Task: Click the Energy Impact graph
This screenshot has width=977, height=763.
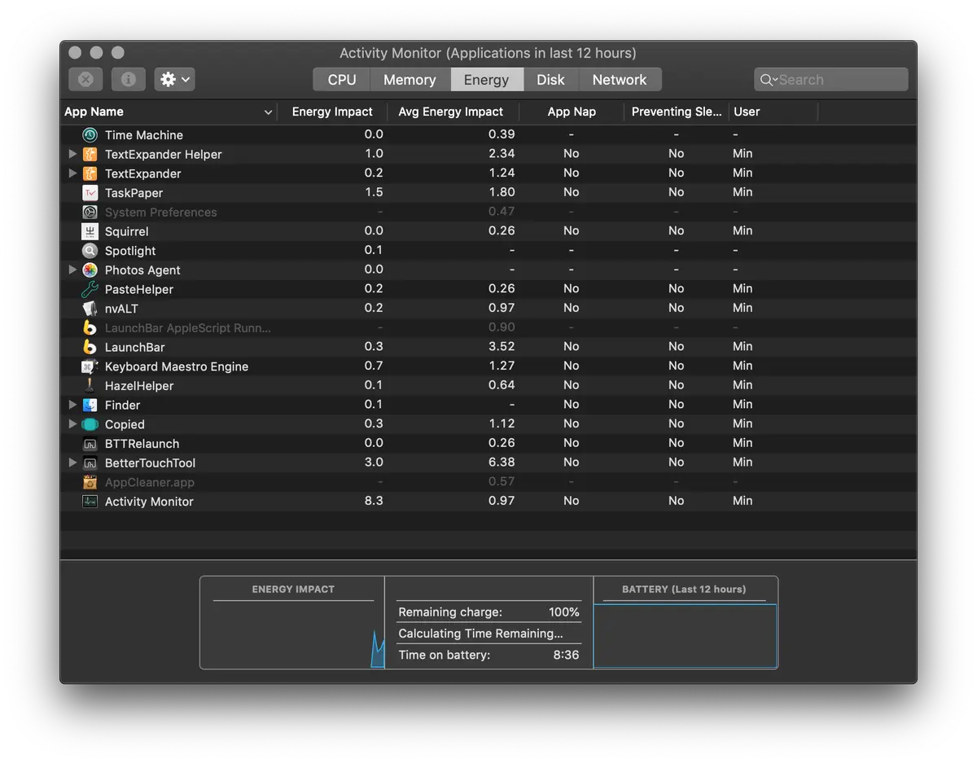Action: click(x=293, y=635)
